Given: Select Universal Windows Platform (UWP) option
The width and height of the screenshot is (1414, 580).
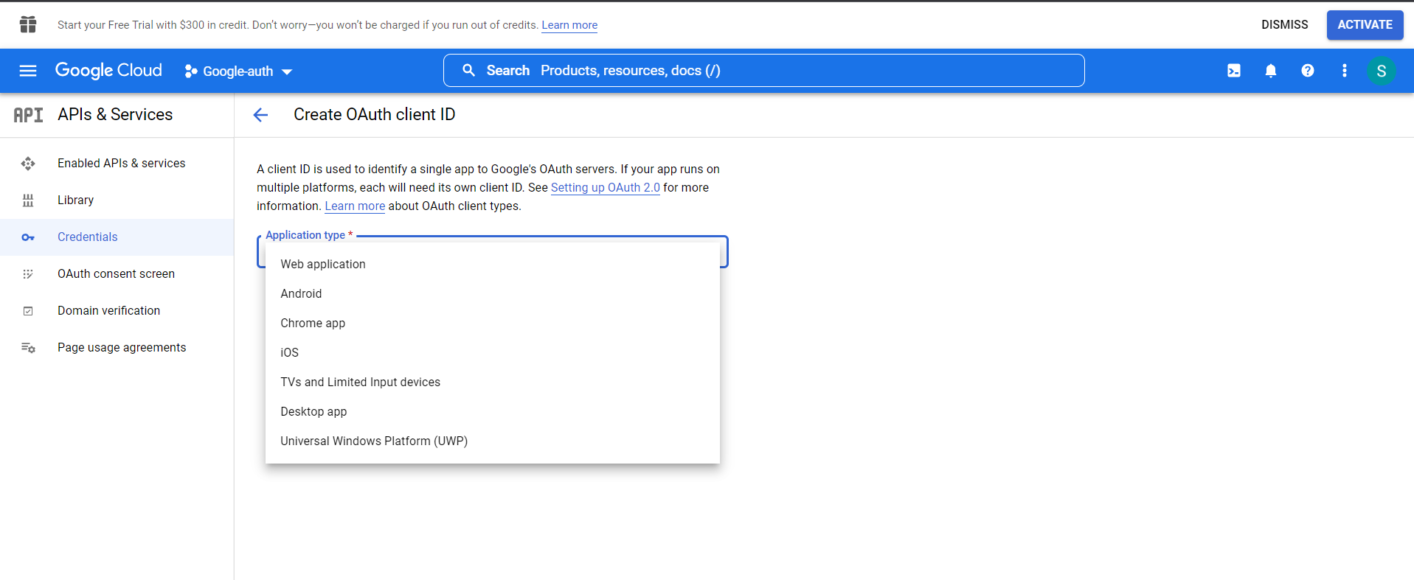Looking at the screenshot, I should (x=374, y=441).
